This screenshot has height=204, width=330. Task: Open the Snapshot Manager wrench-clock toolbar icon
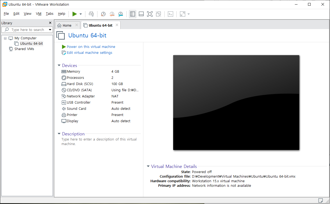tap(121, 14)
